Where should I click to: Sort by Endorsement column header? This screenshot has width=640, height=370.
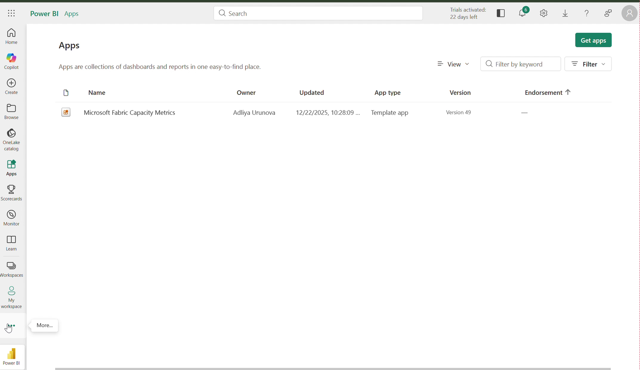(x=548, y=92)
